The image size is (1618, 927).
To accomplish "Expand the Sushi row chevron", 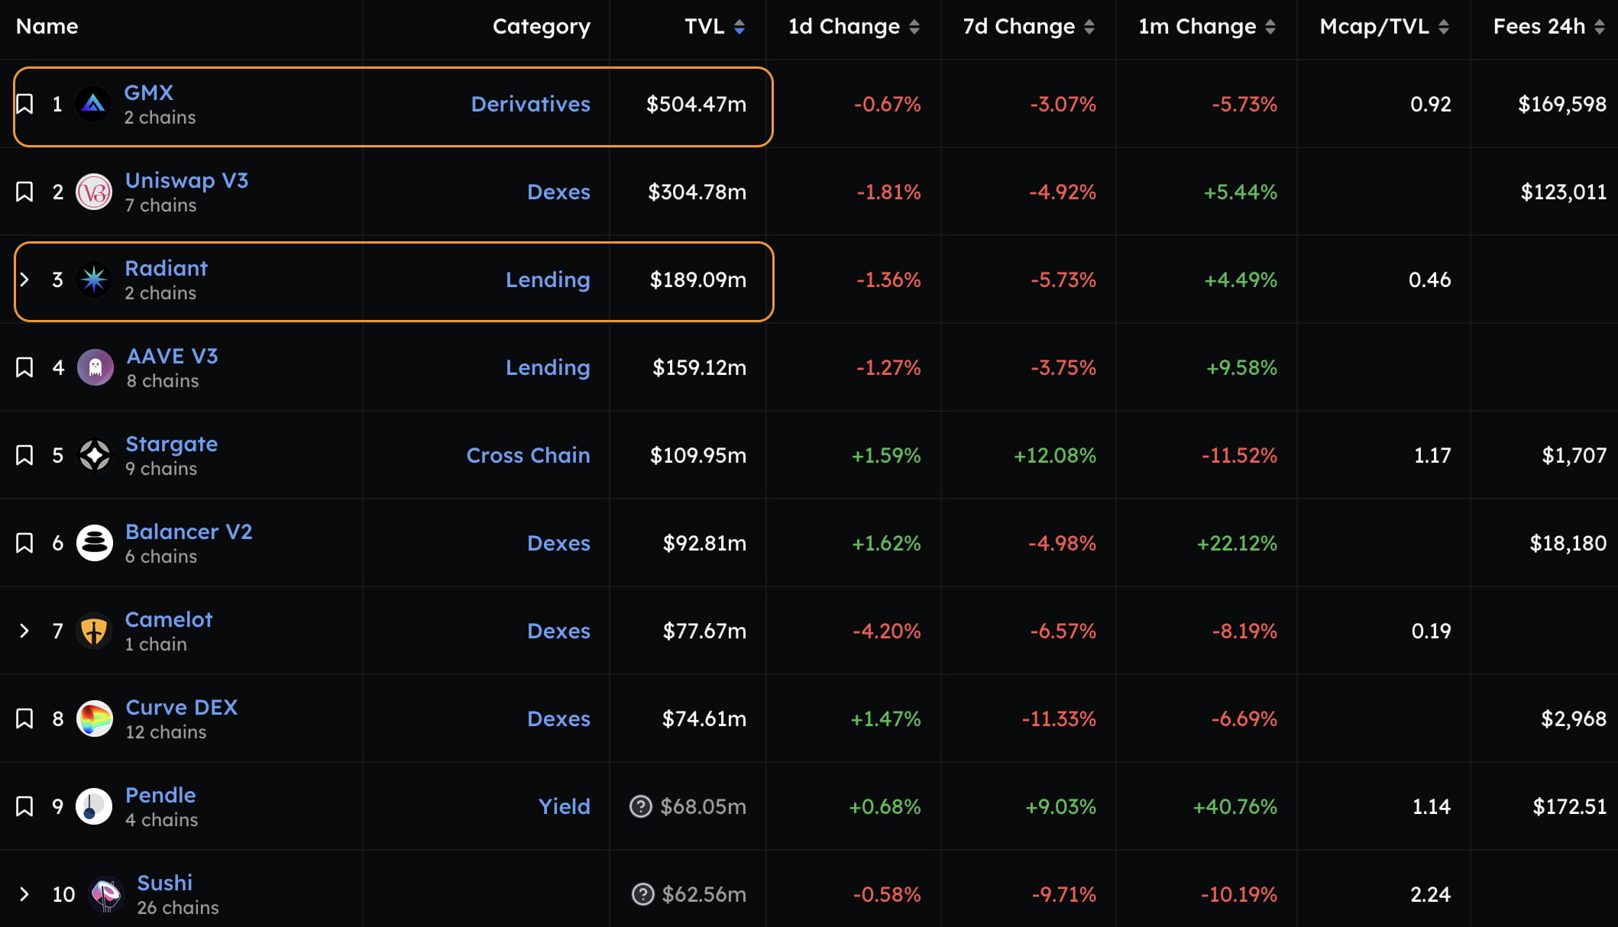I will tap(24, 894).
